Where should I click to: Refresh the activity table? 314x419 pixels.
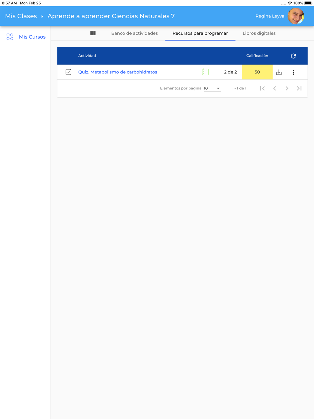(293, 56)
